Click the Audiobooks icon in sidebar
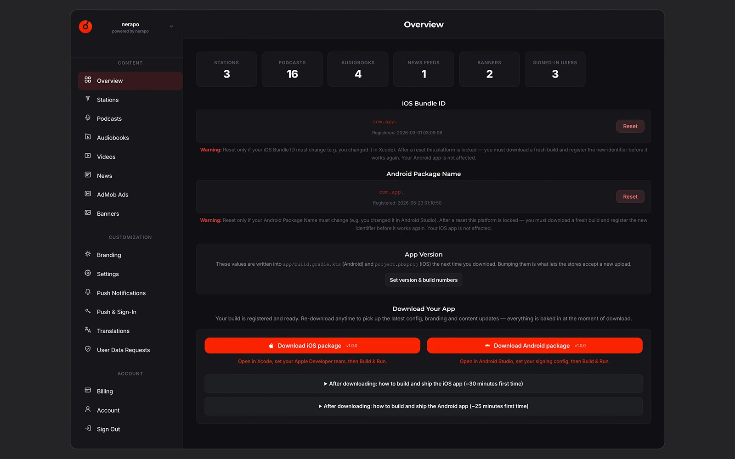 point(88,137)
